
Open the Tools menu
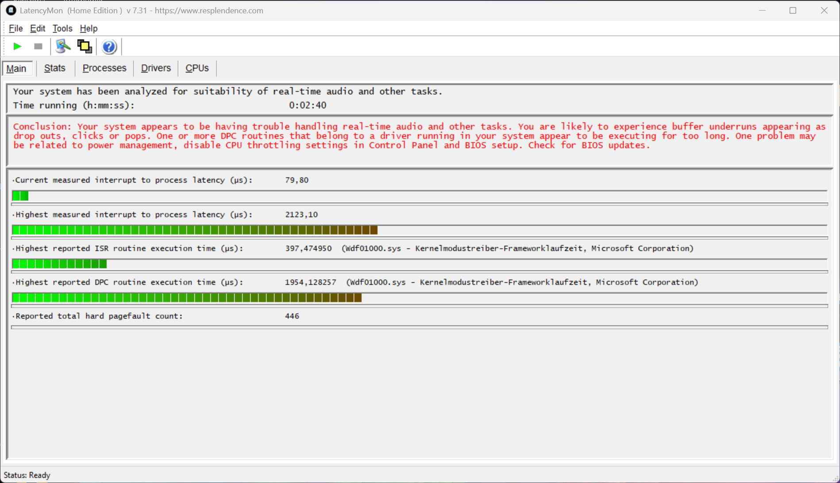tap(62, 28)
